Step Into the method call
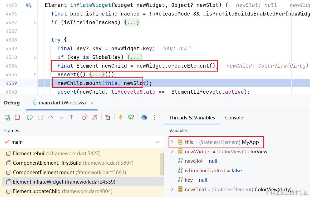 point(61,118)
